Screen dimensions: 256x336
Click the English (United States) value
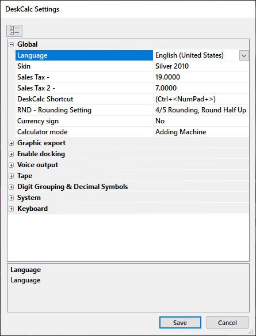click(x=189, y=55)
